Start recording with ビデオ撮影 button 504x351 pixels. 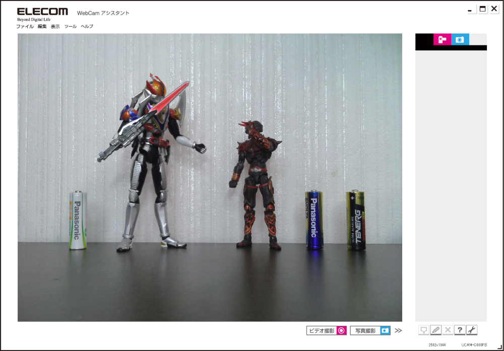tap(327, 330)
